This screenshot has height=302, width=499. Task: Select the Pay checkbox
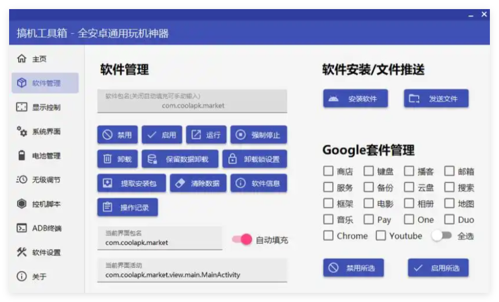(x=369, y=220)
